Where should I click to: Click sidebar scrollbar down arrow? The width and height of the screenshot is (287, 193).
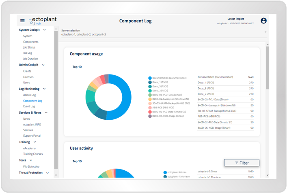pyautogui.click(x=56, y=175)
